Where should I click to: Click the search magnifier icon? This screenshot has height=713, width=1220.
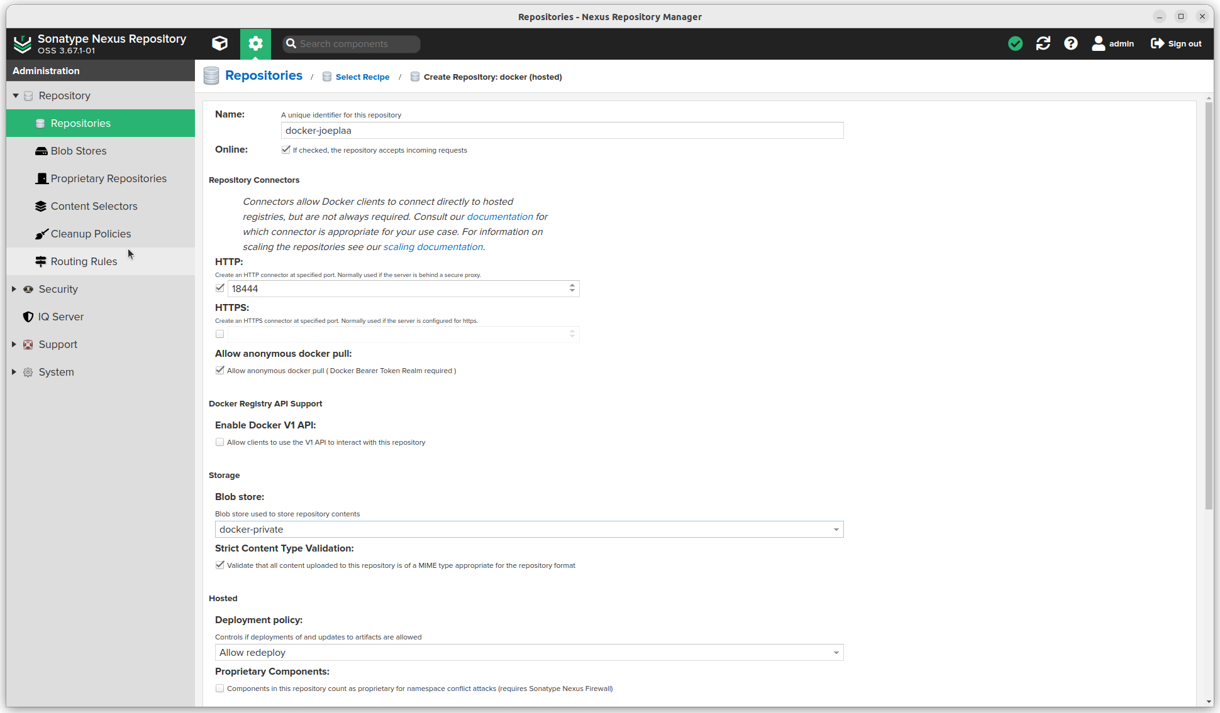[x=291, y=43]
